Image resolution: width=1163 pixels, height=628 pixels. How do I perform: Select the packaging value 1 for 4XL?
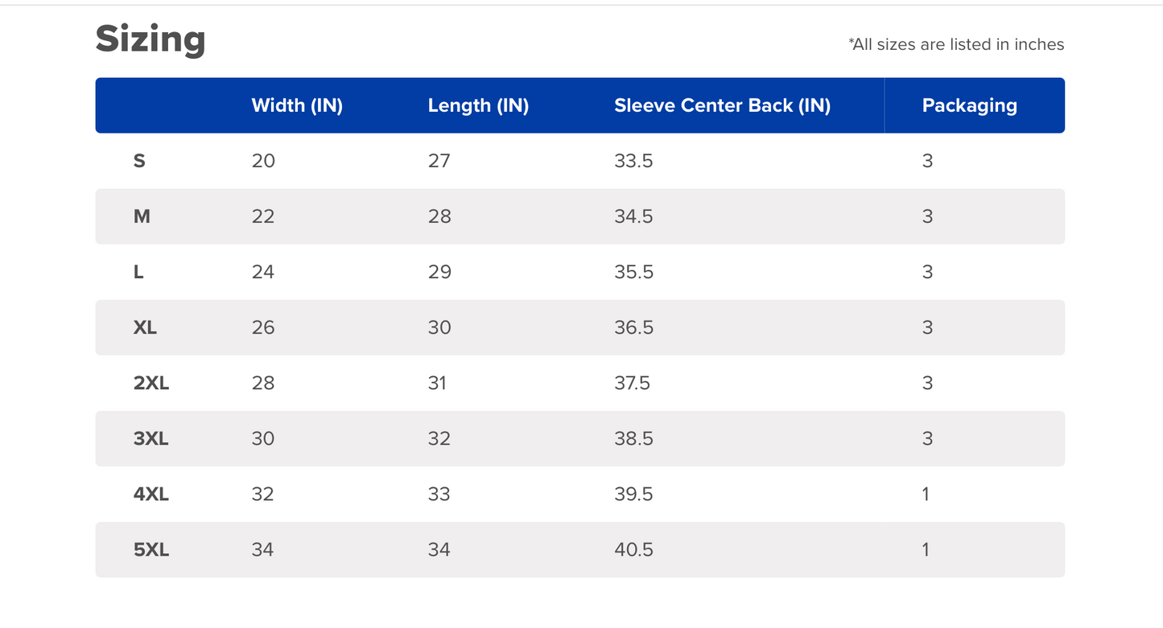pos(926,494)
